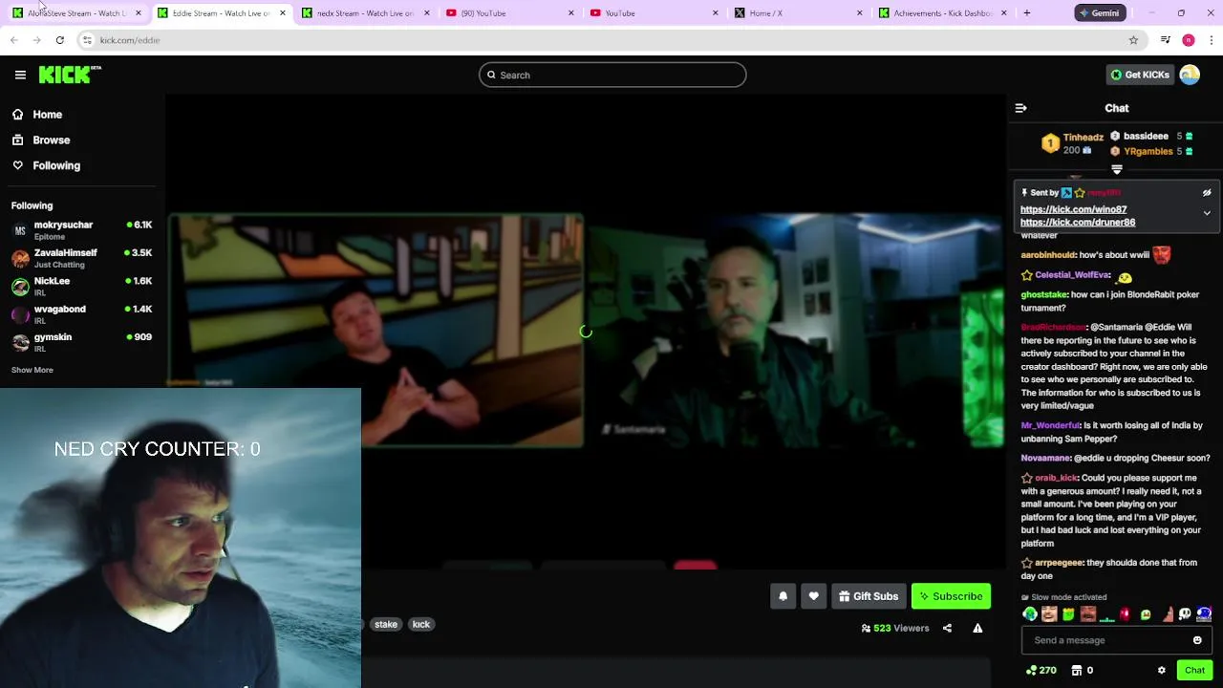Viewport: 1223px width, 688px height.
Task: Open NickLee's followed channel
Action: [82, 287]
